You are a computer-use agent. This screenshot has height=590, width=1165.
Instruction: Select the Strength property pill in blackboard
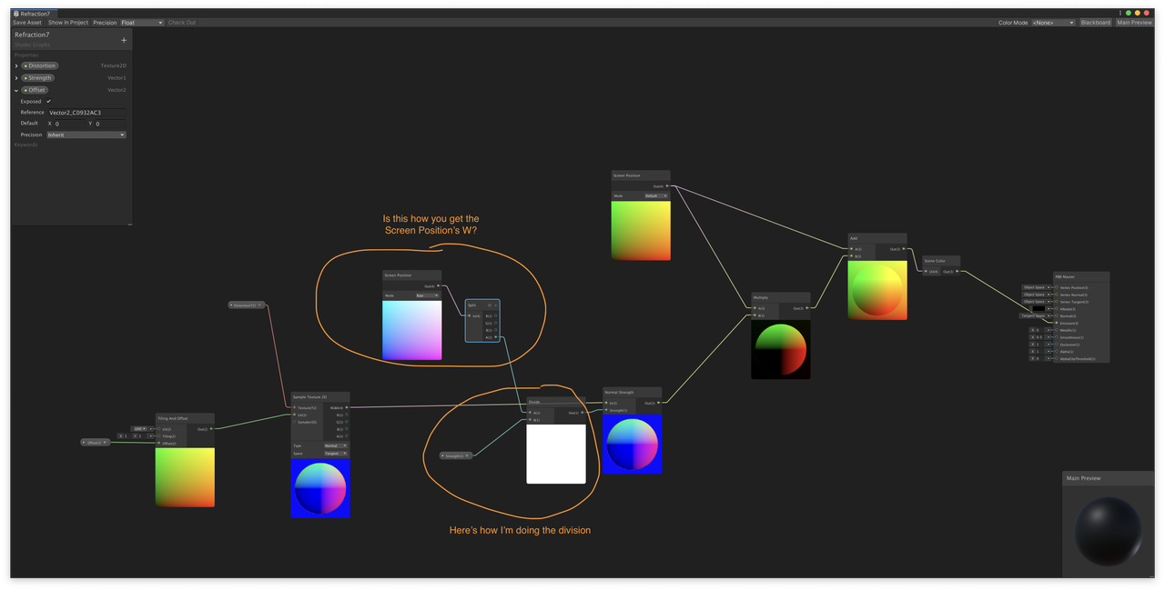click(38, 78)
